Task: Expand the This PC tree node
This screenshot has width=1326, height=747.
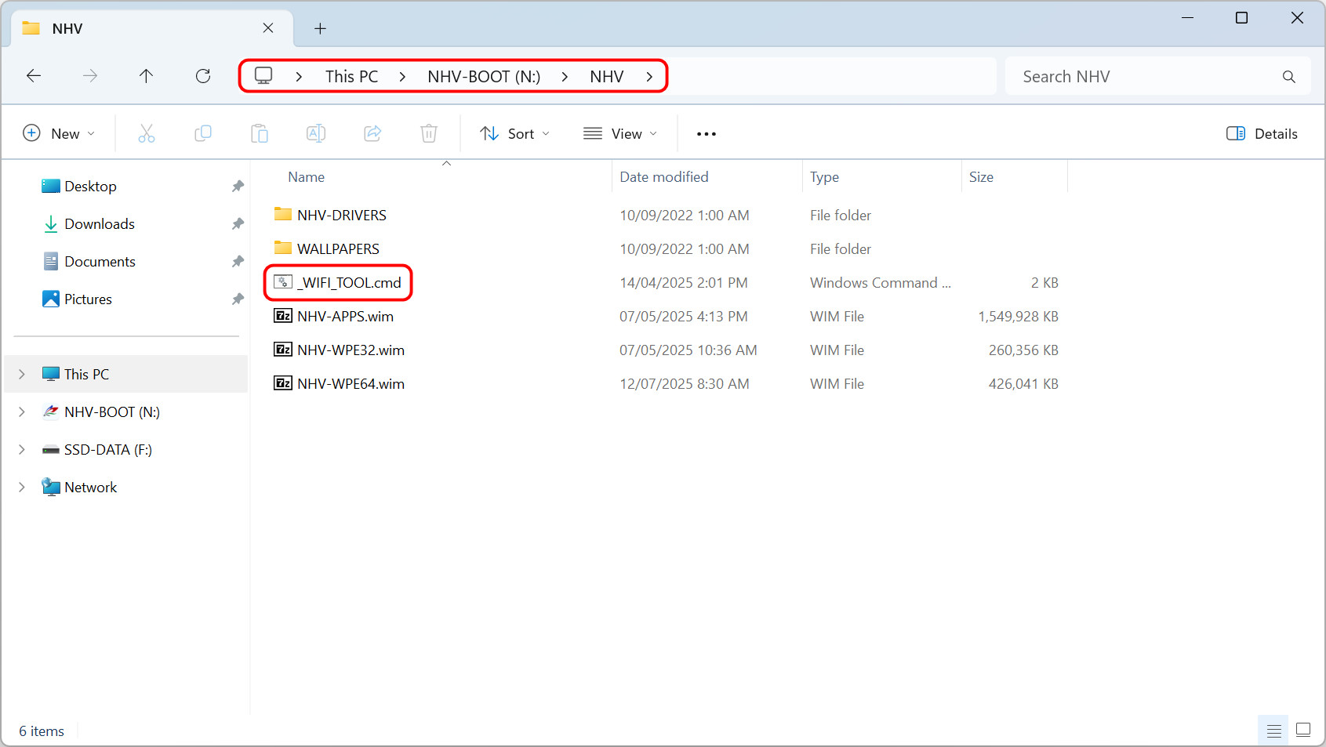Action: [x=22, y=375]
